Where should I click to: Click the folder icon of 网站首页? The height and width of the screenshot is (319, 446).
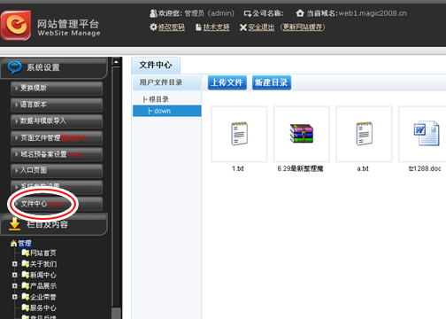[x=26, y=253]
